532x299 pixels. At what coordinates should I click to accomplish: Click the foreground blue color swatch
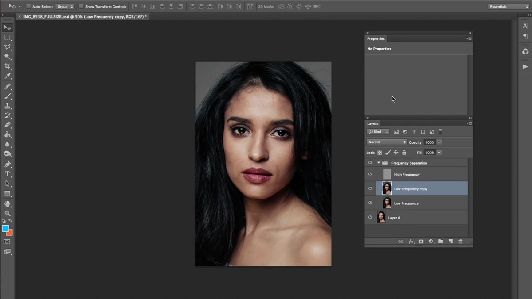(x=5, y=228)
